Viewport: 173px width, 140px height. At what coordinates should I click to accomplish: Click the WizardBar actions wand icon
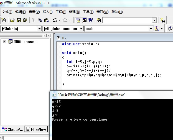(157, 29)
